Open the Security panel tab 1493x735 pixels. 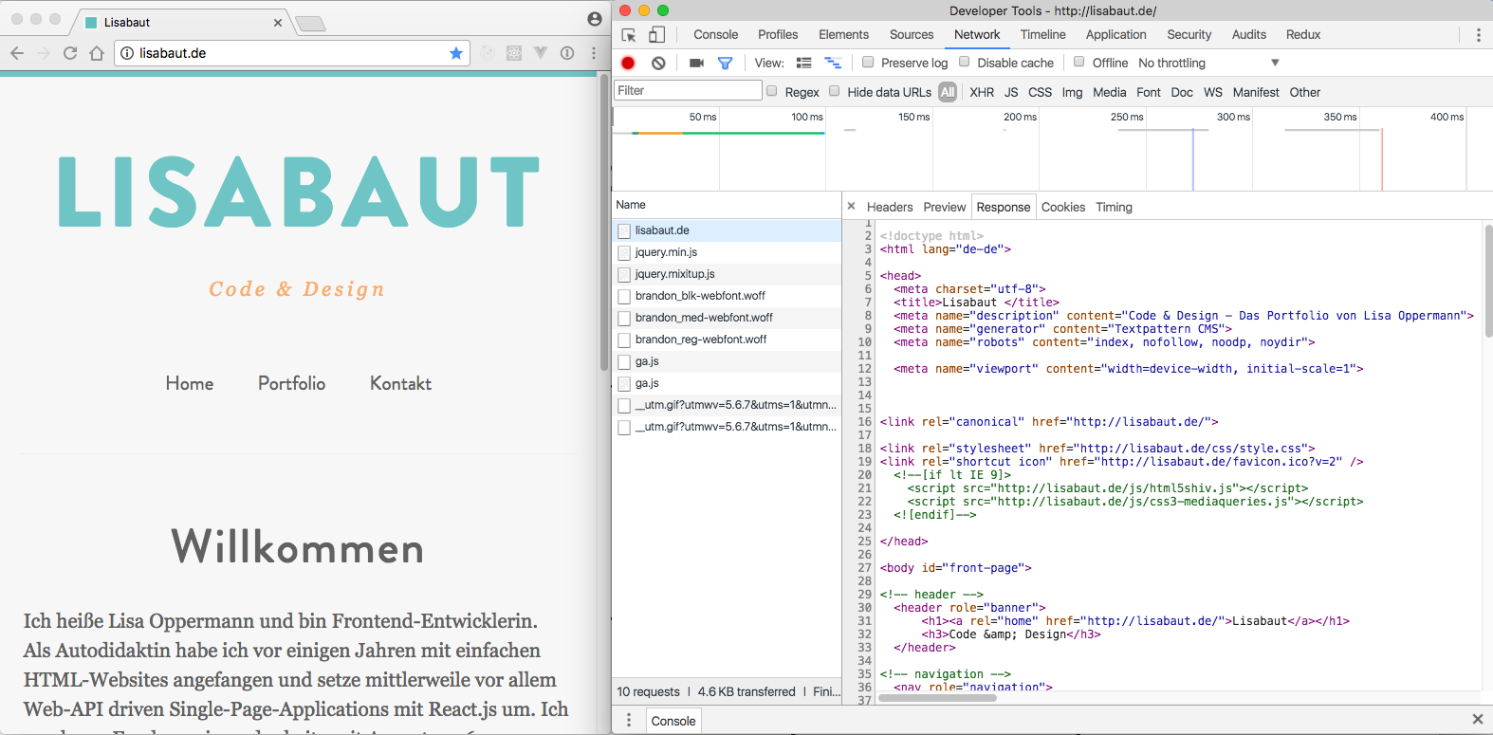[1189, 35]
